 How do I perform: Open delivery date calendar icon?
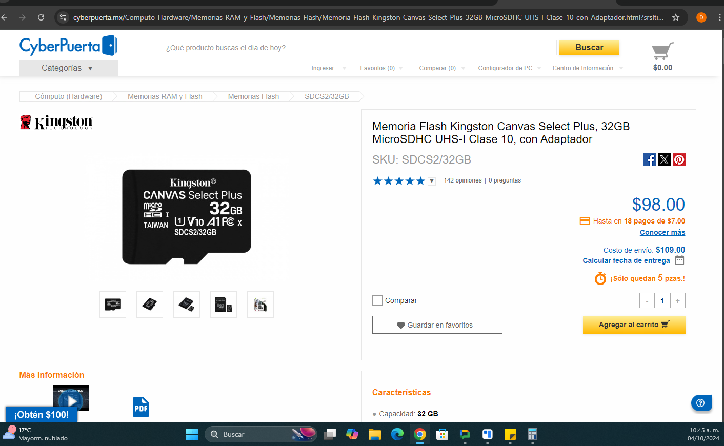coord(679,260)
